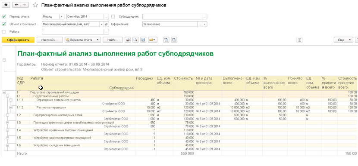Collapse the report header group

pos(4,60)
